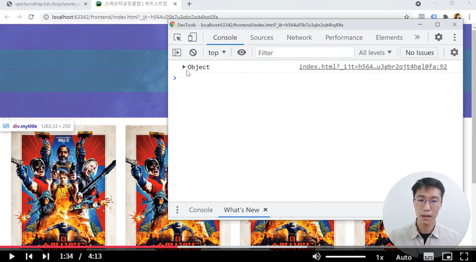Bookmark this page with the star icon
This screenshot has height=262, width=476.
tap(407, 17)
